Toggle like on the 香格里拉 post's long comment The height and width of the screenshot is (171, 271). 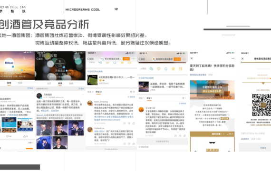click(185, 135)
